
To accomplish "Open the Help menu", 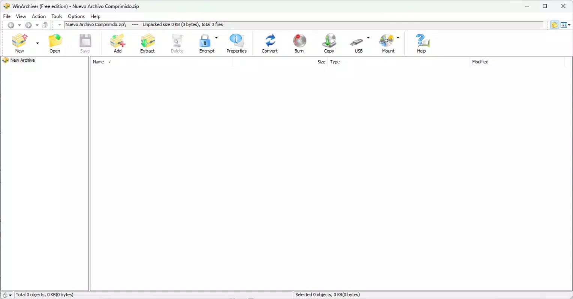I will click(95, 16).
